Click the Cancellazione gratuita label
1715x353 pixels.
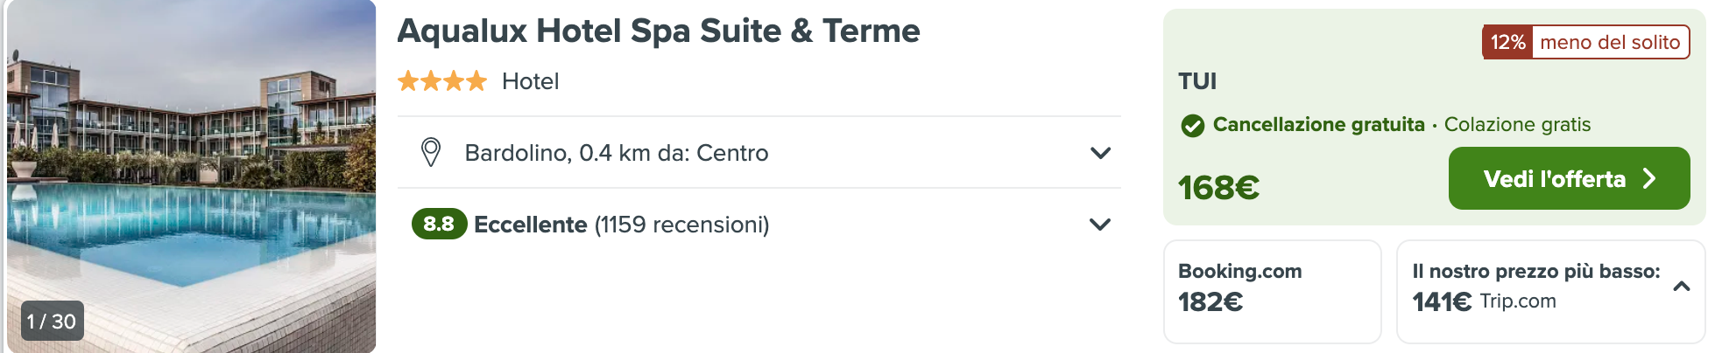point(1318,125)
